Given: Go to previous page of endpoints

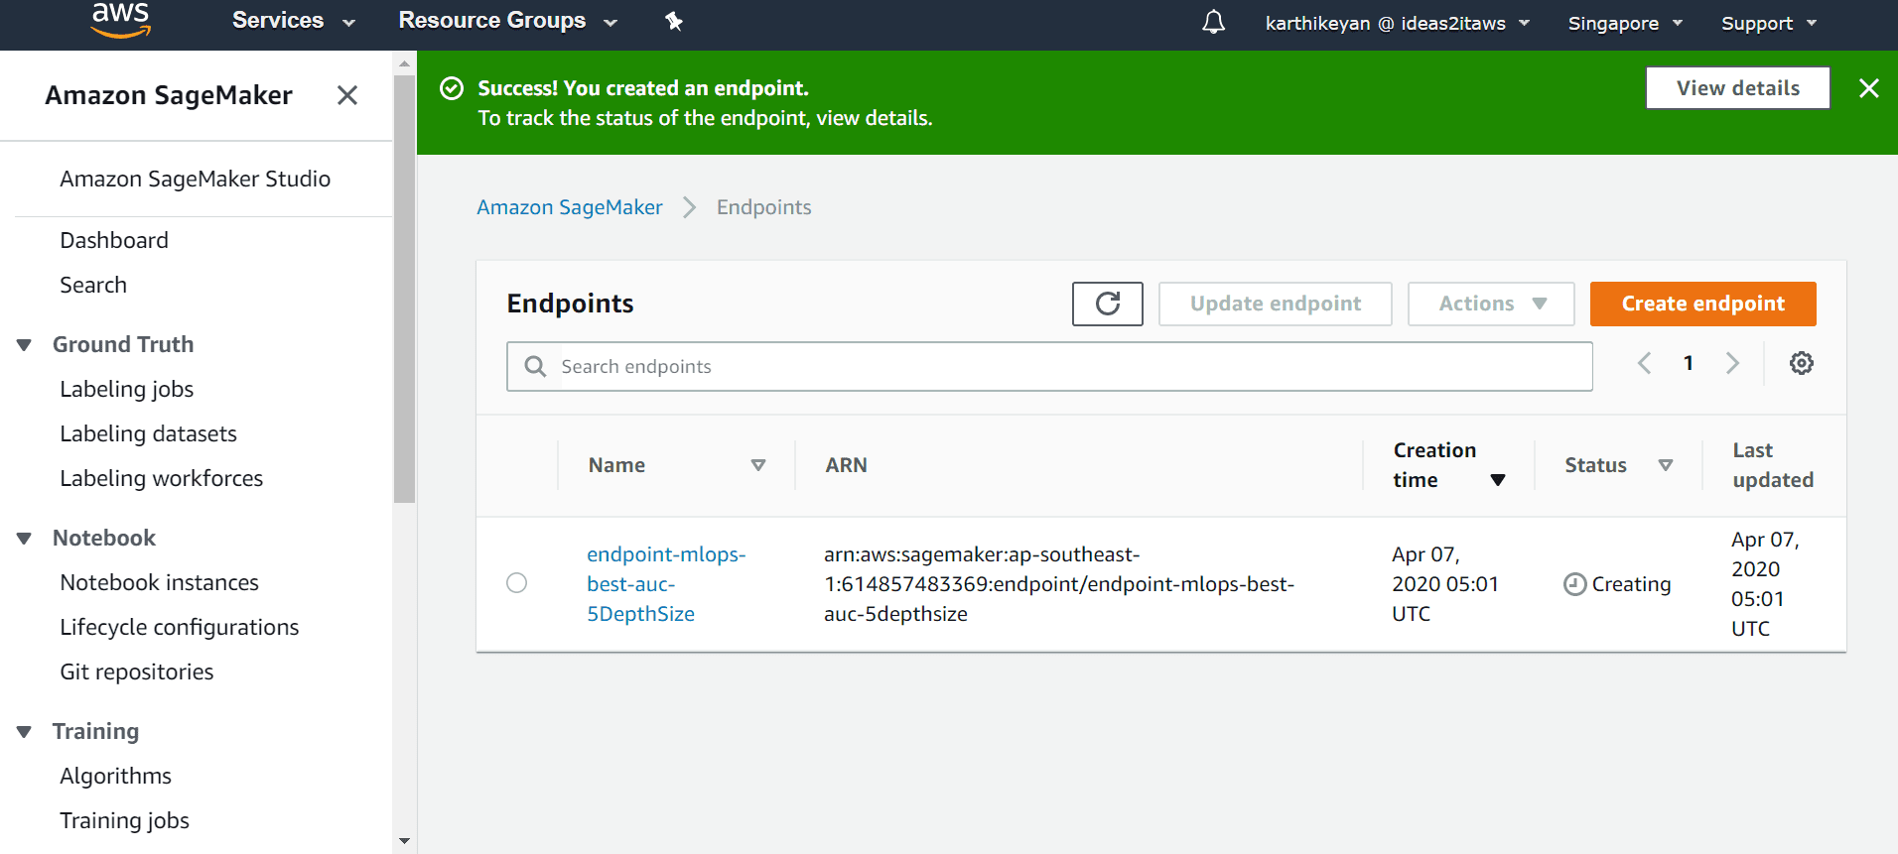Looking at the screenshot, I should (1645, 363).
